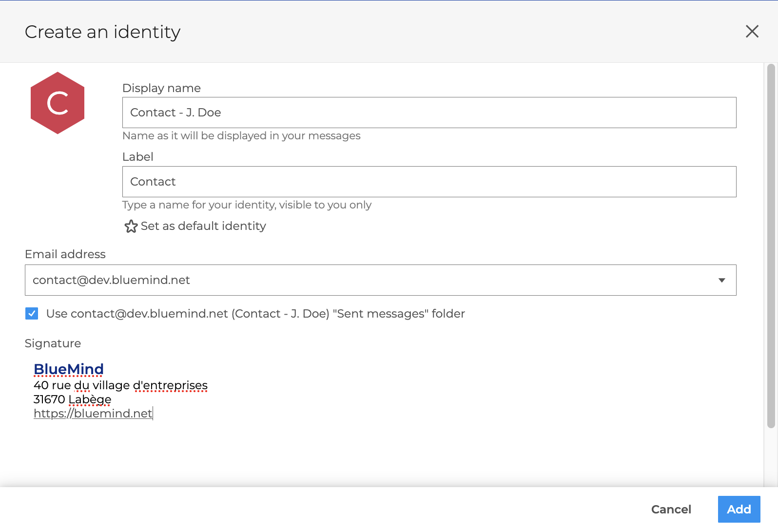Screen dimensions: 778x529
Task: Click the 'Email address' field label
Action: (x=65, y=254)
